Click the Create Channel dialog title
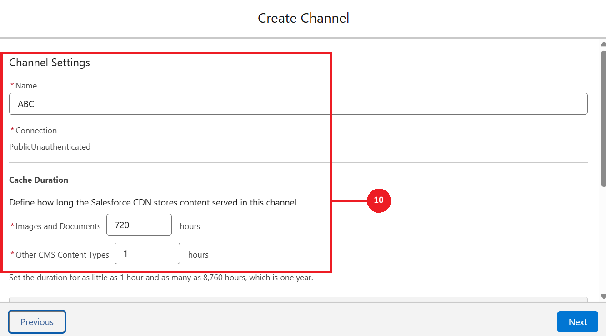 303,18
